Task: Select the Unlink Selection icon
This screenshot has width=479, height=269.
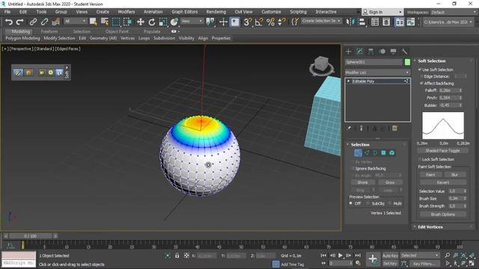Action: pos(44,22)
